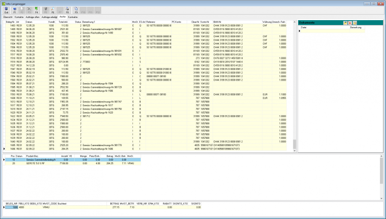Screen dimensions: 386x219
Task: Click the Bemerkung header in Dokumente
Action: [x=357, y=27]
